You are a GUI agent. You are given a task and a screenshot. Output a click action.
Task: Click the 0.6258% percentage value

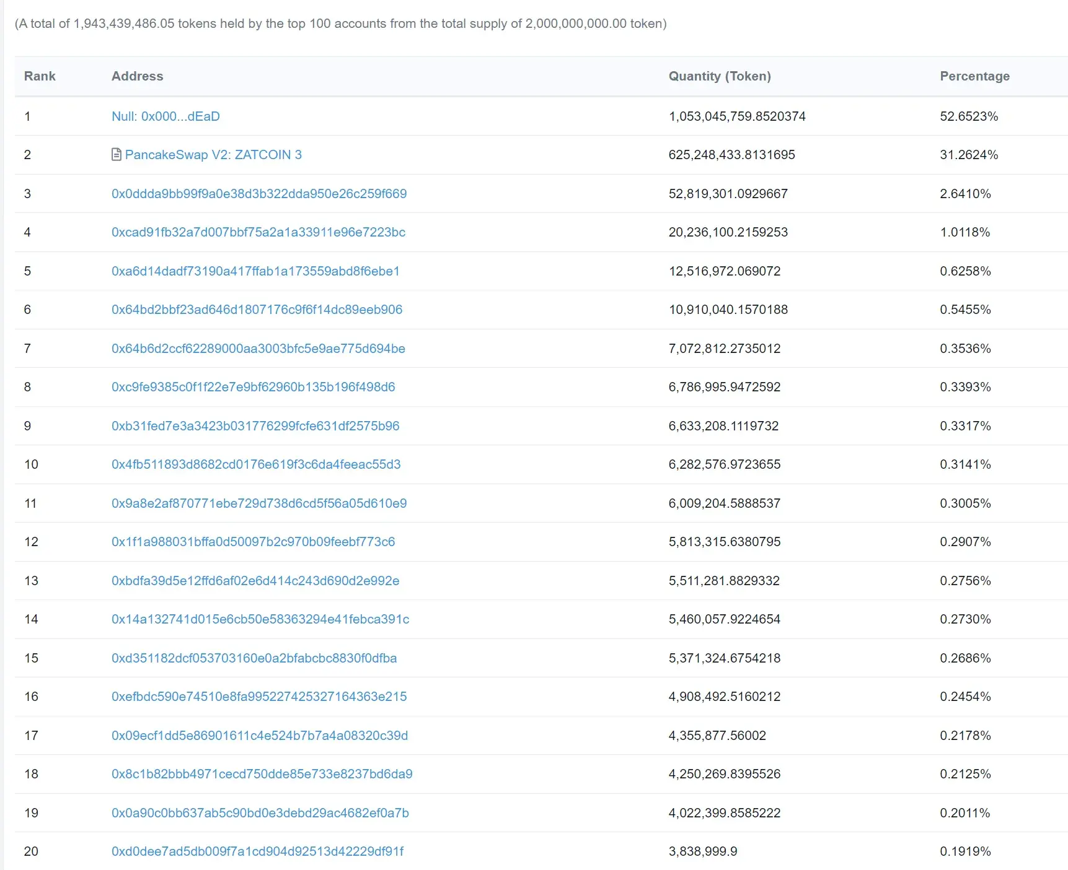pos(965,271)
